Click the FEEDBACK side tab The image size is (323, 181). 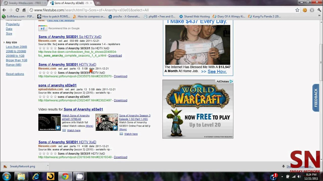(x=316, y=98)
